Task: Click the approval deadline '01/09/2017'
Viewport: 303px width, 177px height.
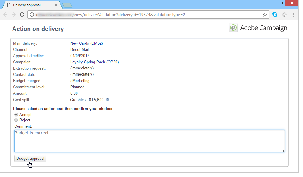Action: pos(80,56)
